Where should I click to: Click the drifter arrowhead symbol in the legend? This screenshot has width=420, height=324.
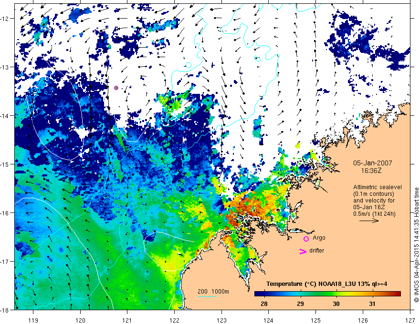[303, 252]
